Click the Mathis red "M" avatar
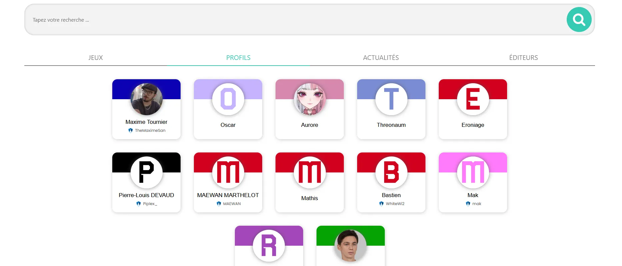Screen dimensions: 622x266 (310, 172)
